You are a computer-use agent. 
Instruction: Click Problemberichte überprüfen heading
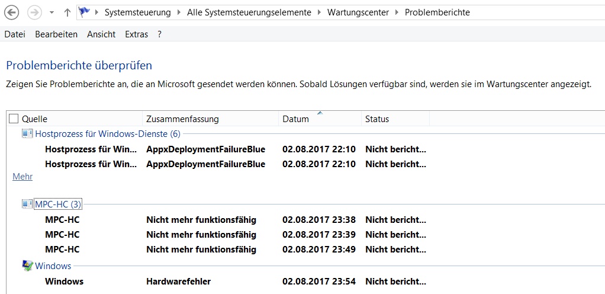[x=79, y=66]
